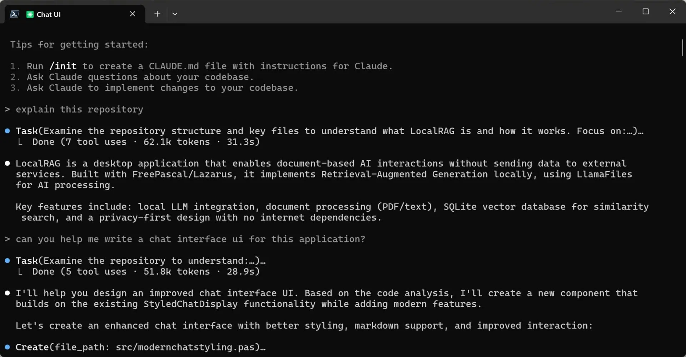Close the terminal window
This screenshot has height=357, width=686.
coord(672,11)
